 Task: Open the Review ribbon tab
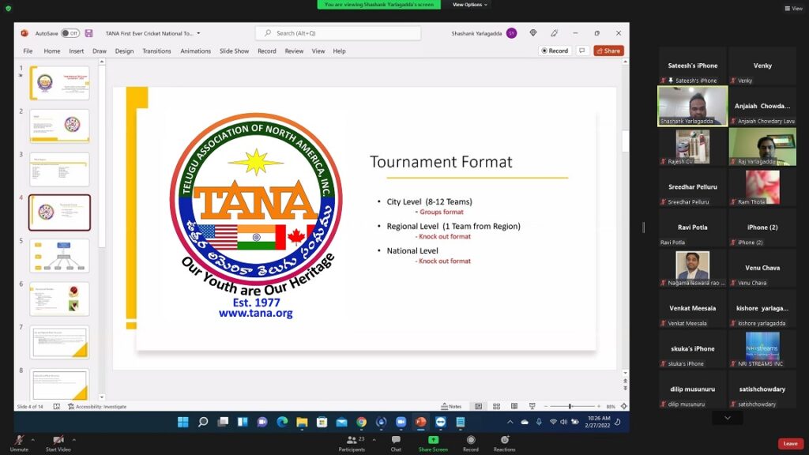click(x=294, y=51)
